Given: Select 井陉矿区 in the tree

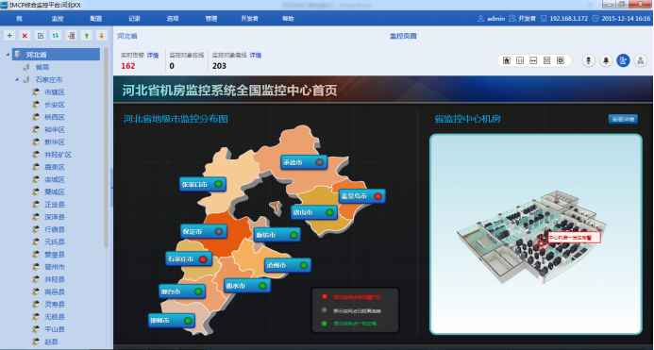Looking at the screenshot, I should pos(58,155).
